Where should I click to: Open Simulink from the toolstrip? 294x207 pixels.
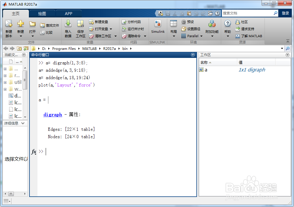[158, 27]
